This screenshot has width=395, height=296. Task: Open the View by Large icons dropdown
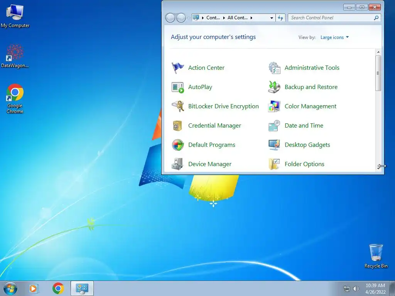coord(334,37)
